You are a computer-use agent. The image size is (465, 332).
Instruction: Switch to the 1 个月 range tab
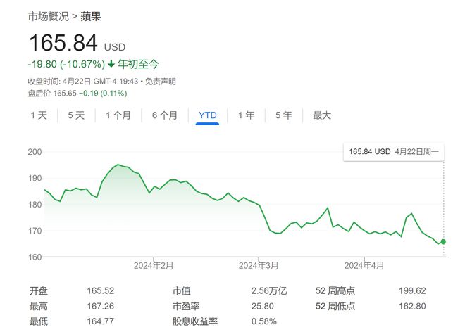(118, 115)
